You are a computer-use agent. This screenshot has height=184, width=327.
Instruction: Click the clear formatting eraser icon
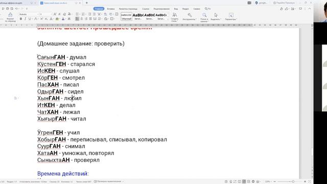point(64,14)
